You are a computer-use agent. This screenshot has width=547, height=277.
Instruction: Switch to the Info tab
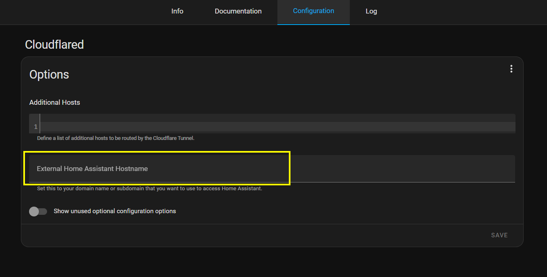click(x=177, y=11)
